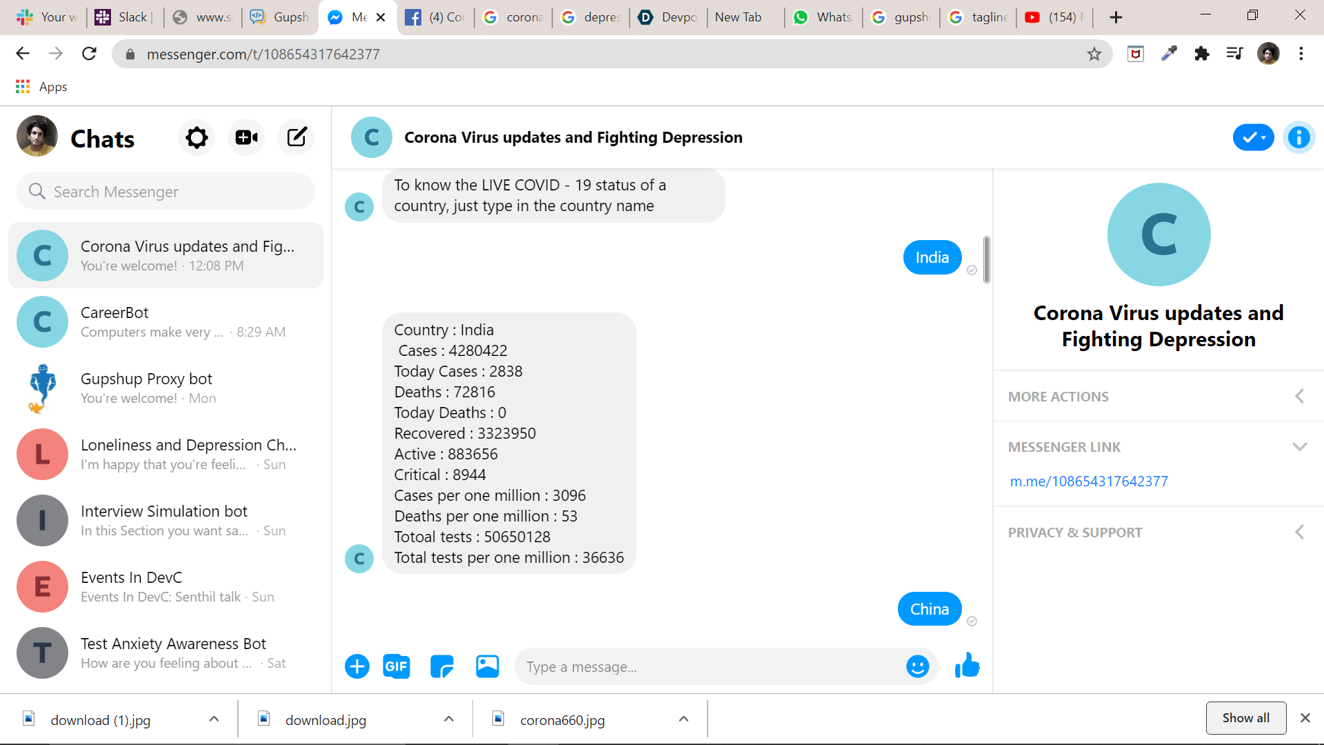Compose a new message

pos(297,138)
